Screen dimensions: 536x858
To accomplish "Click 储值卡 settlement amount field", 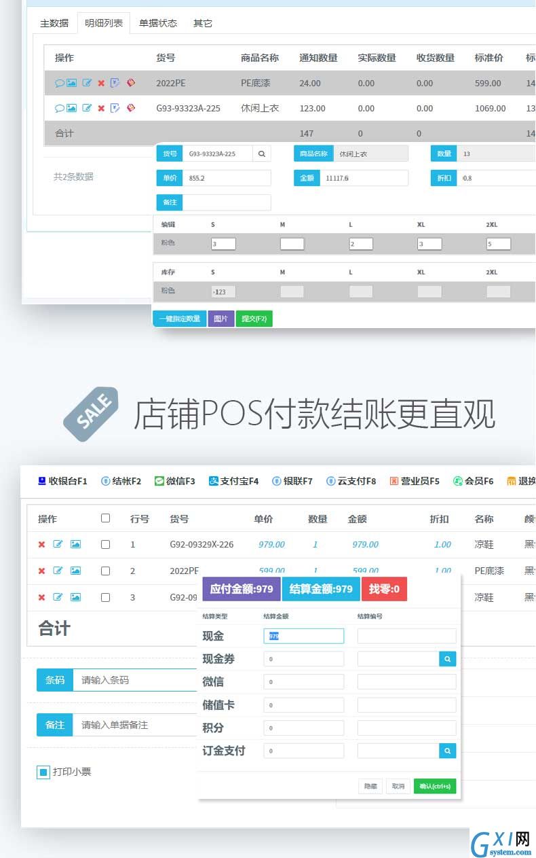I will click(x=303, y=704).
